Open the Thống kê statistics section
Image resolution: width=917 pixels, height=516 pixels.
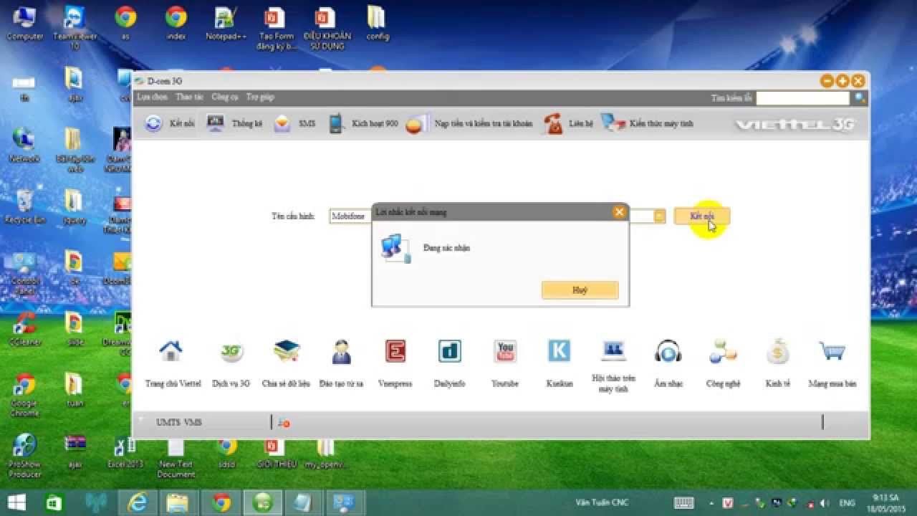tap(234, 123)
